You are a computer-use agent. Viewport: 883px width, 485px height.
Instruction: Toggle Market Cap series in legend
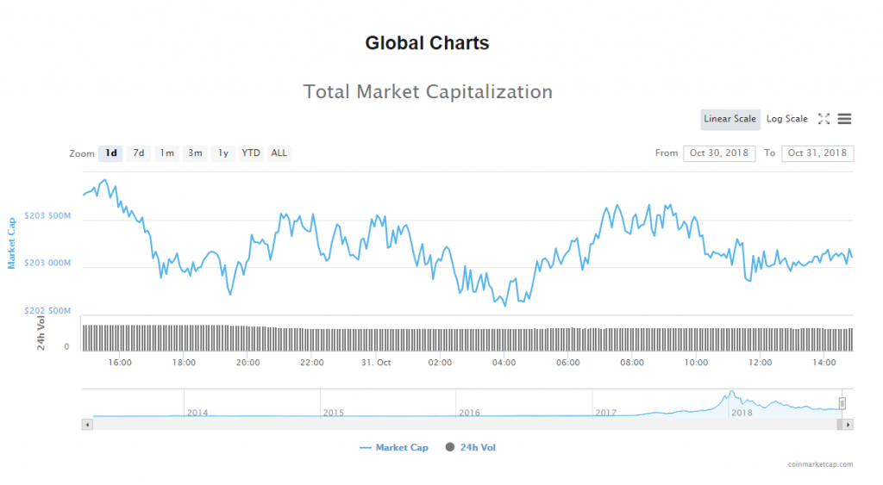(x=394, y=448)
